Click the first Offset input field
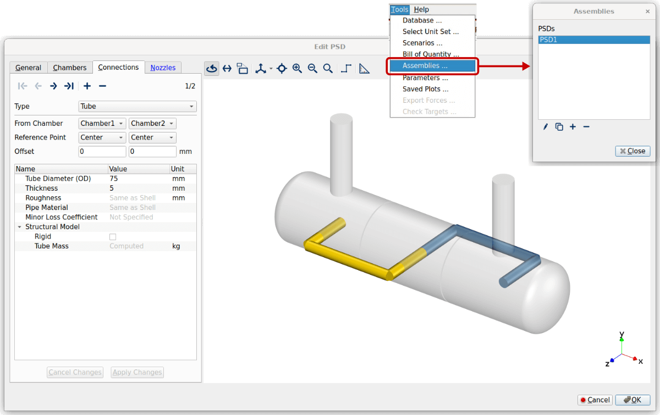Viewport: 660px width, 415px height. coord(102,151)
